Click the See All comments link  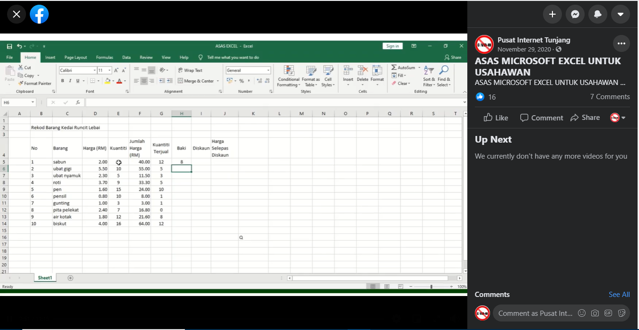pos(619,295)
